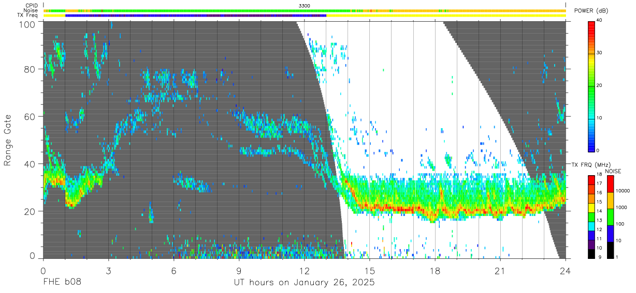Click the UT hours on January 26, 2025 title
Viewport: 636px width, 293px height.
[x=304, y=283]
